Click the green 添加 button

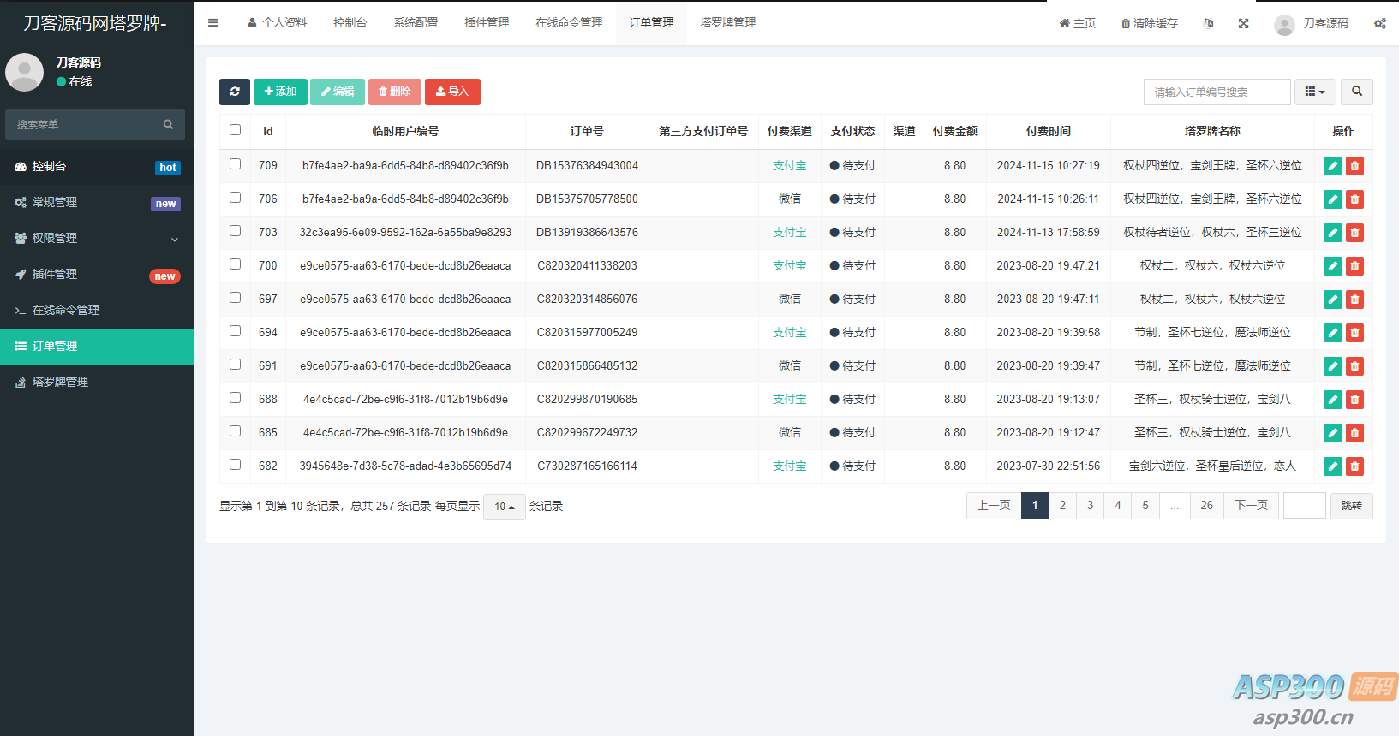click(x=280, y=92)
